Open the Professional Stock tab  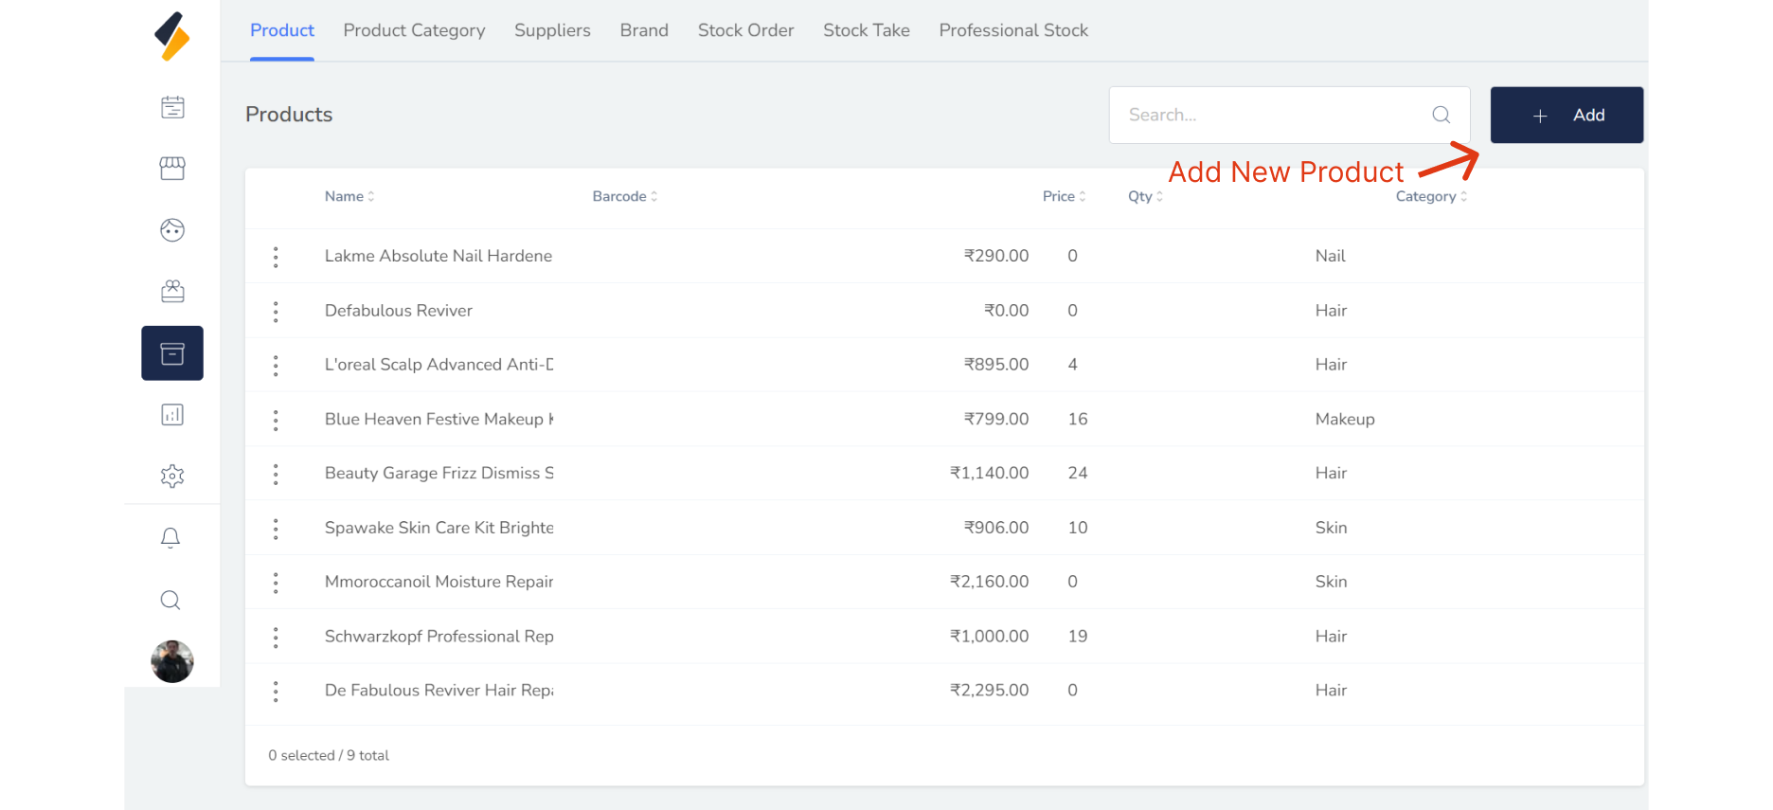1013,30
